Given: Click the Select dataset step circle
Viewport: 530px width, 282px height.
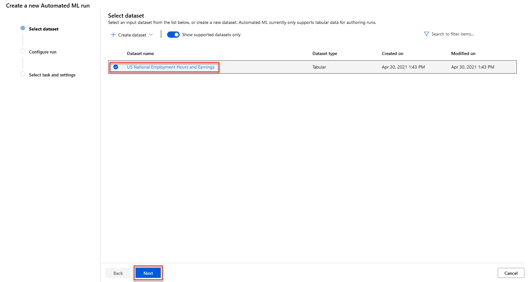Looking at the screenshot, I should click(23, 28).
